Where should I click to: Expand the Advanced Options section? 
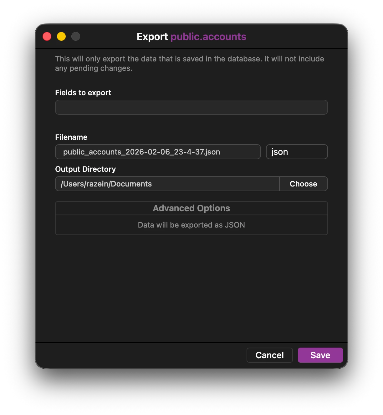(191, 208)
